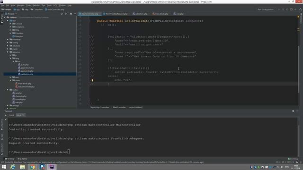
Task: Collapse the validate root folder
Action: coord(5,17)
